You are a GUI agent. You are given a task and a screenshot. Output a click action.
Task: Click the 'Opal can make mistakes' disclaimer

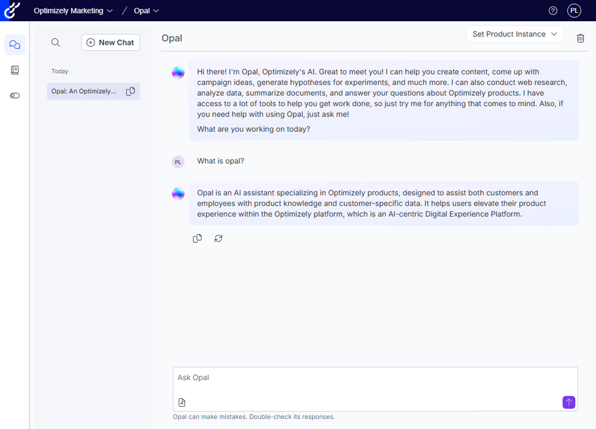[254, 417]
